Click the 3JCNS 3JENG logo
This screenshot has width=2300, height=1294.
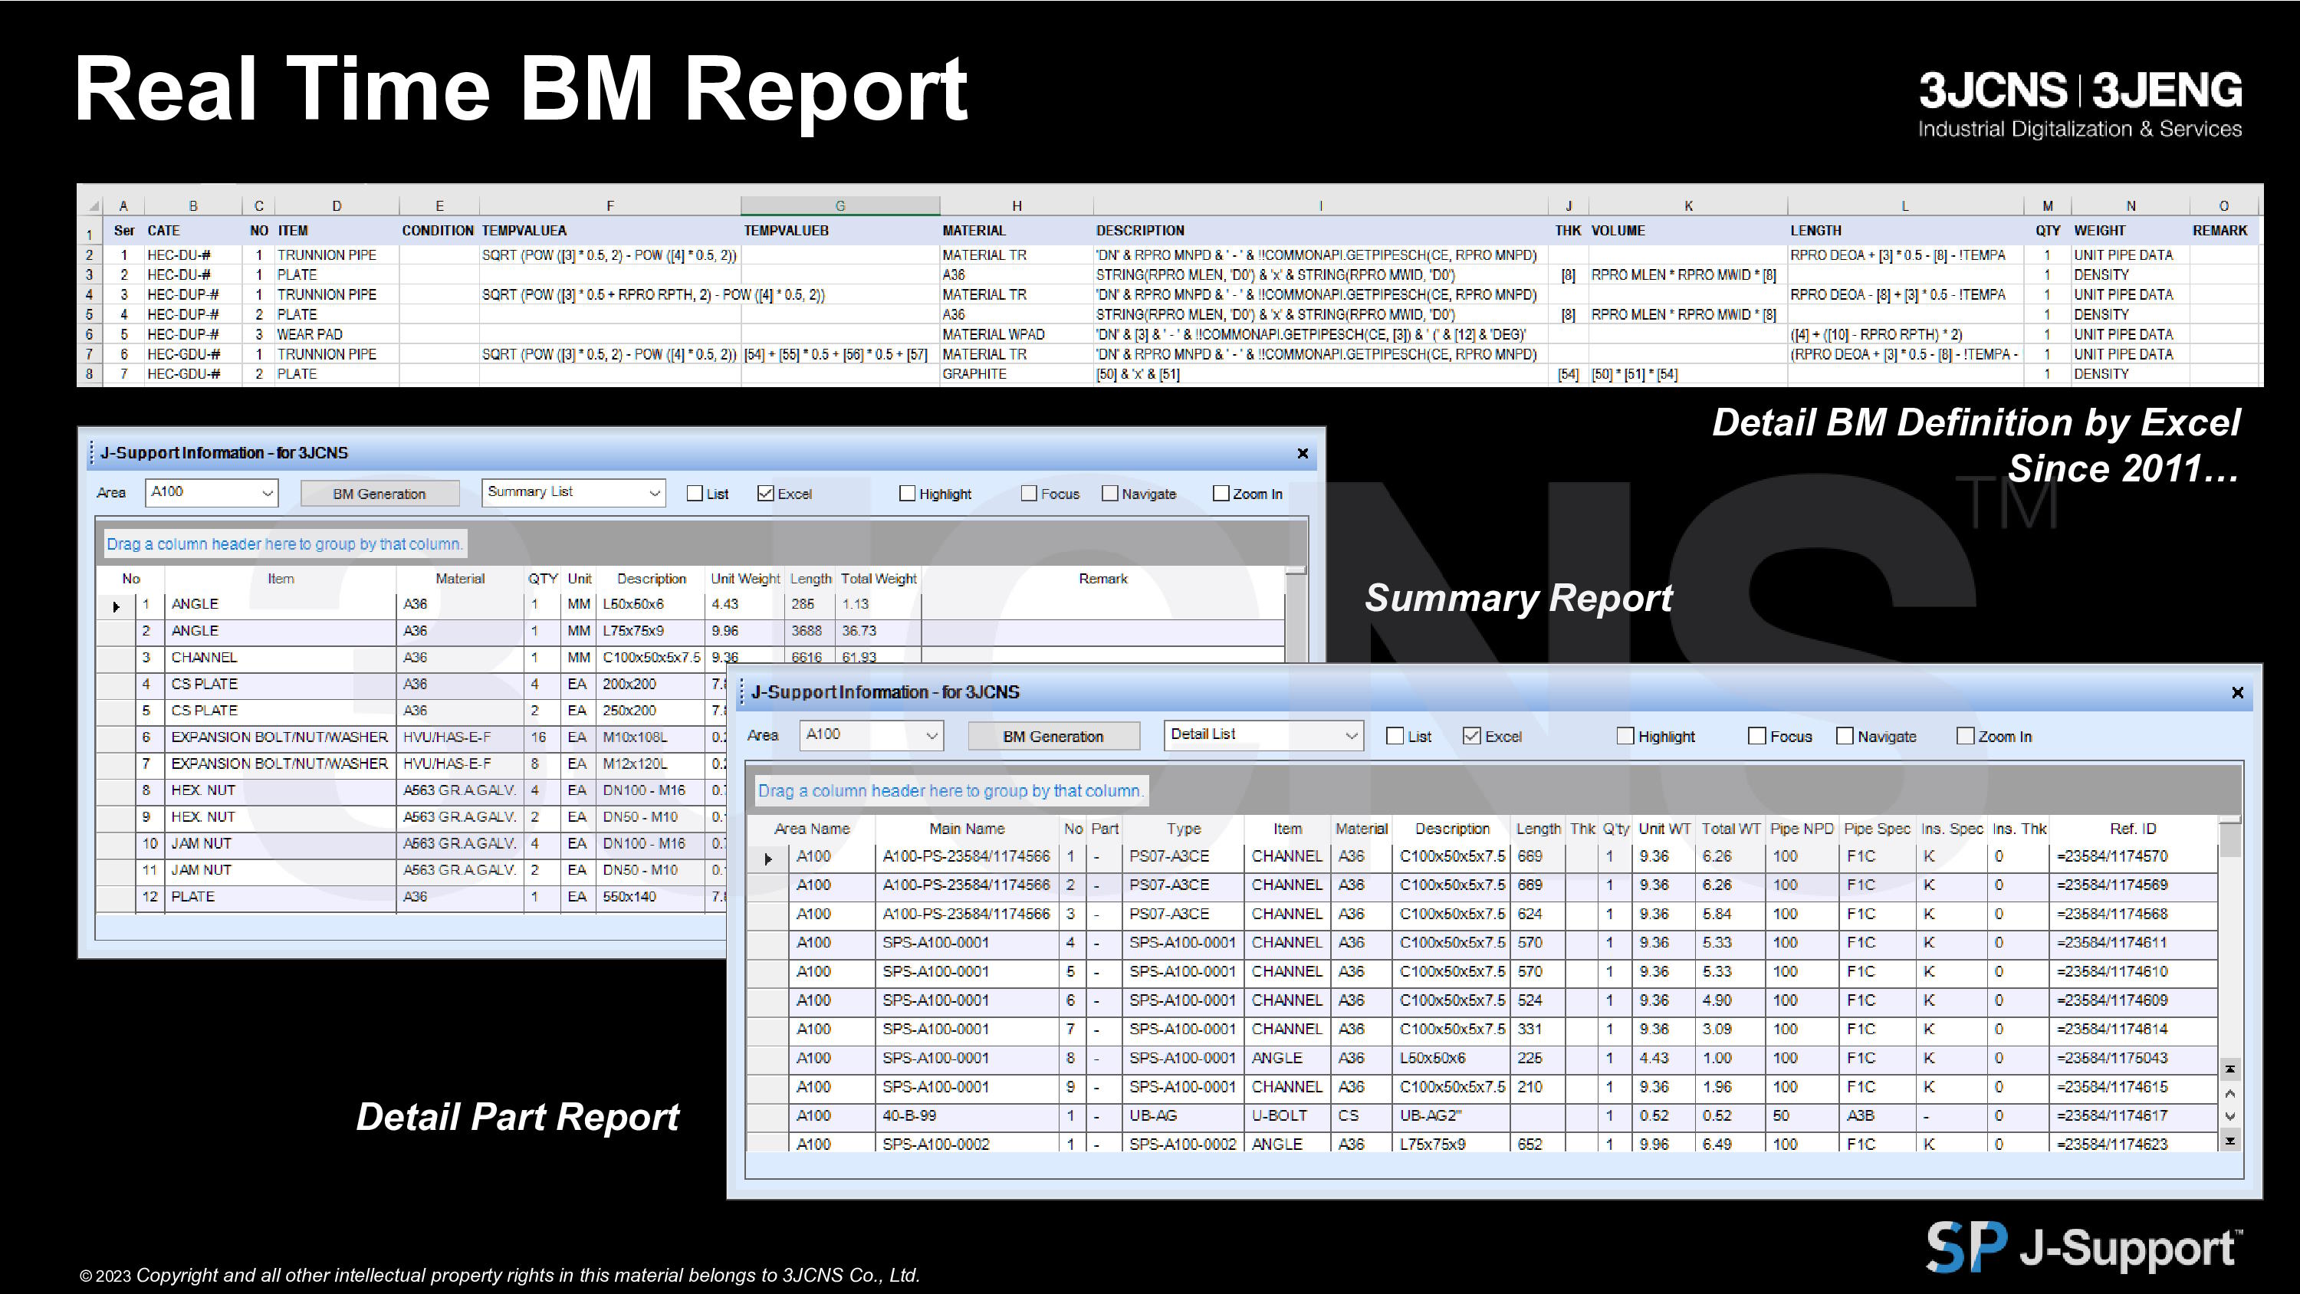click(x=2081, y=104)
